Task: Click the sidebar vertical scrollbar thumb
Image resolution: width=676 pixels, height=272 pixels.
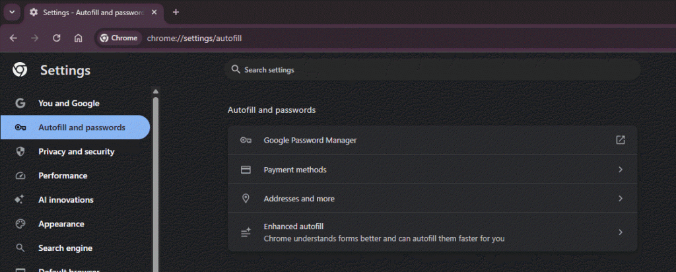Action: (x=156, y=183)
